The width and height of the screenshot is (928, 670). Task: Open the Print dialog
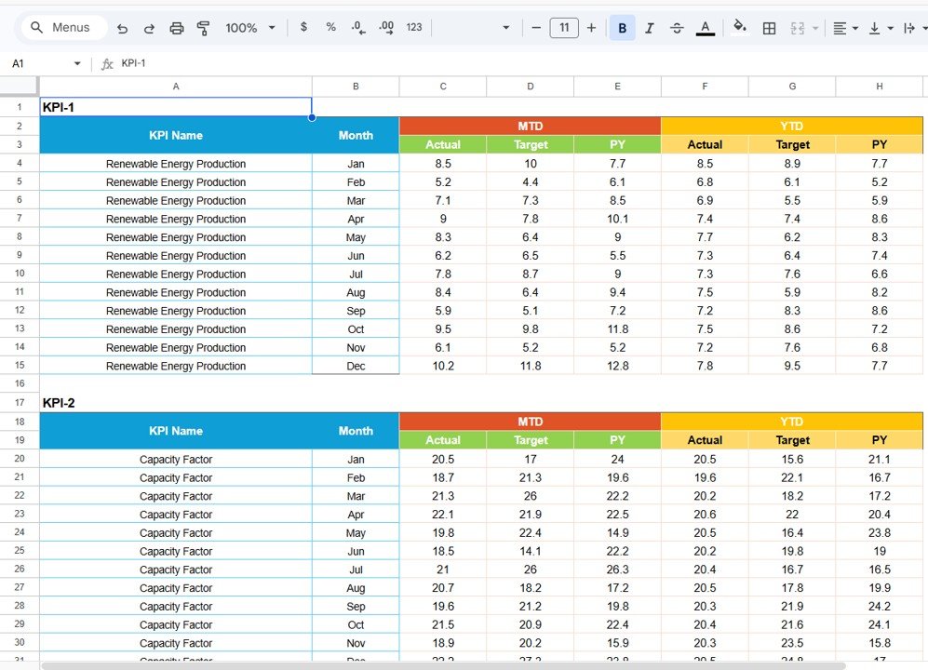tap(176, 28)
